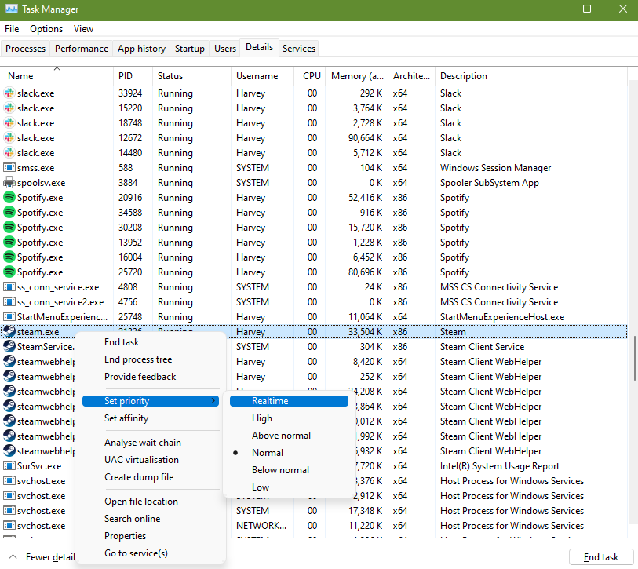Click the steam.exe Steam icon
638x569 pixels.
tap(9, 332)
